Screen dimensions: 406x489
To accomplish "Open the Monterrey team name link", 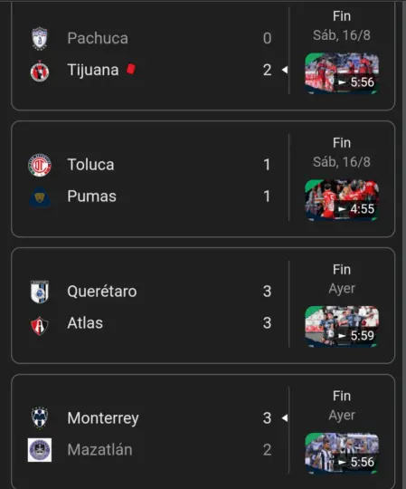I will pos(103,418).
